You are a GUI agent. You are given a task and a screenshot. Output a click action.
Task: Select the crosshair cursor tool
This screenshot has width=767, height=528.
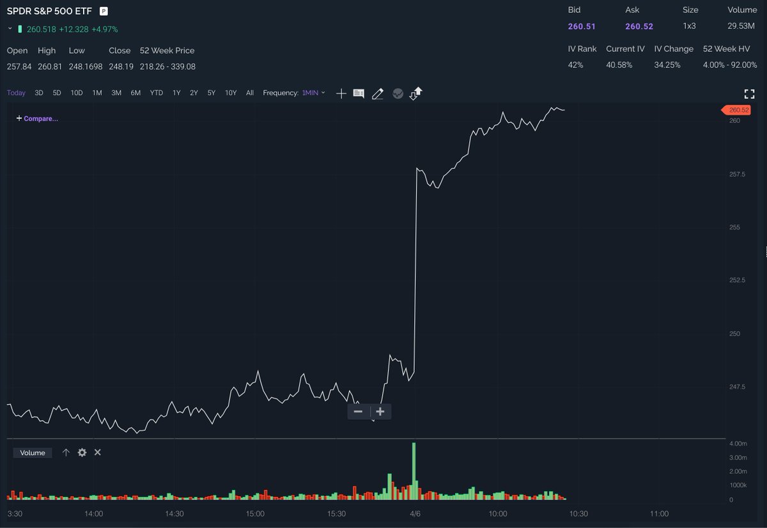[341, 93]
